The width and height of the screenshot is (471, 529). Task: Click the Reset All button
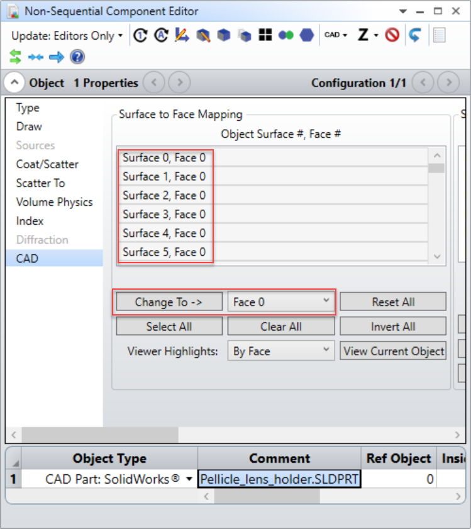click(x=393, y=302)
